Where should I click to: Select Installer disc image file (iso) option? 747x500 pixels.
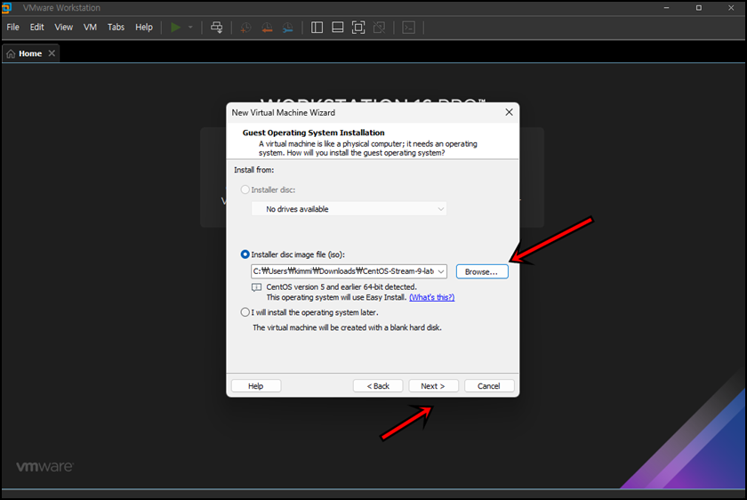coord(245,254)
